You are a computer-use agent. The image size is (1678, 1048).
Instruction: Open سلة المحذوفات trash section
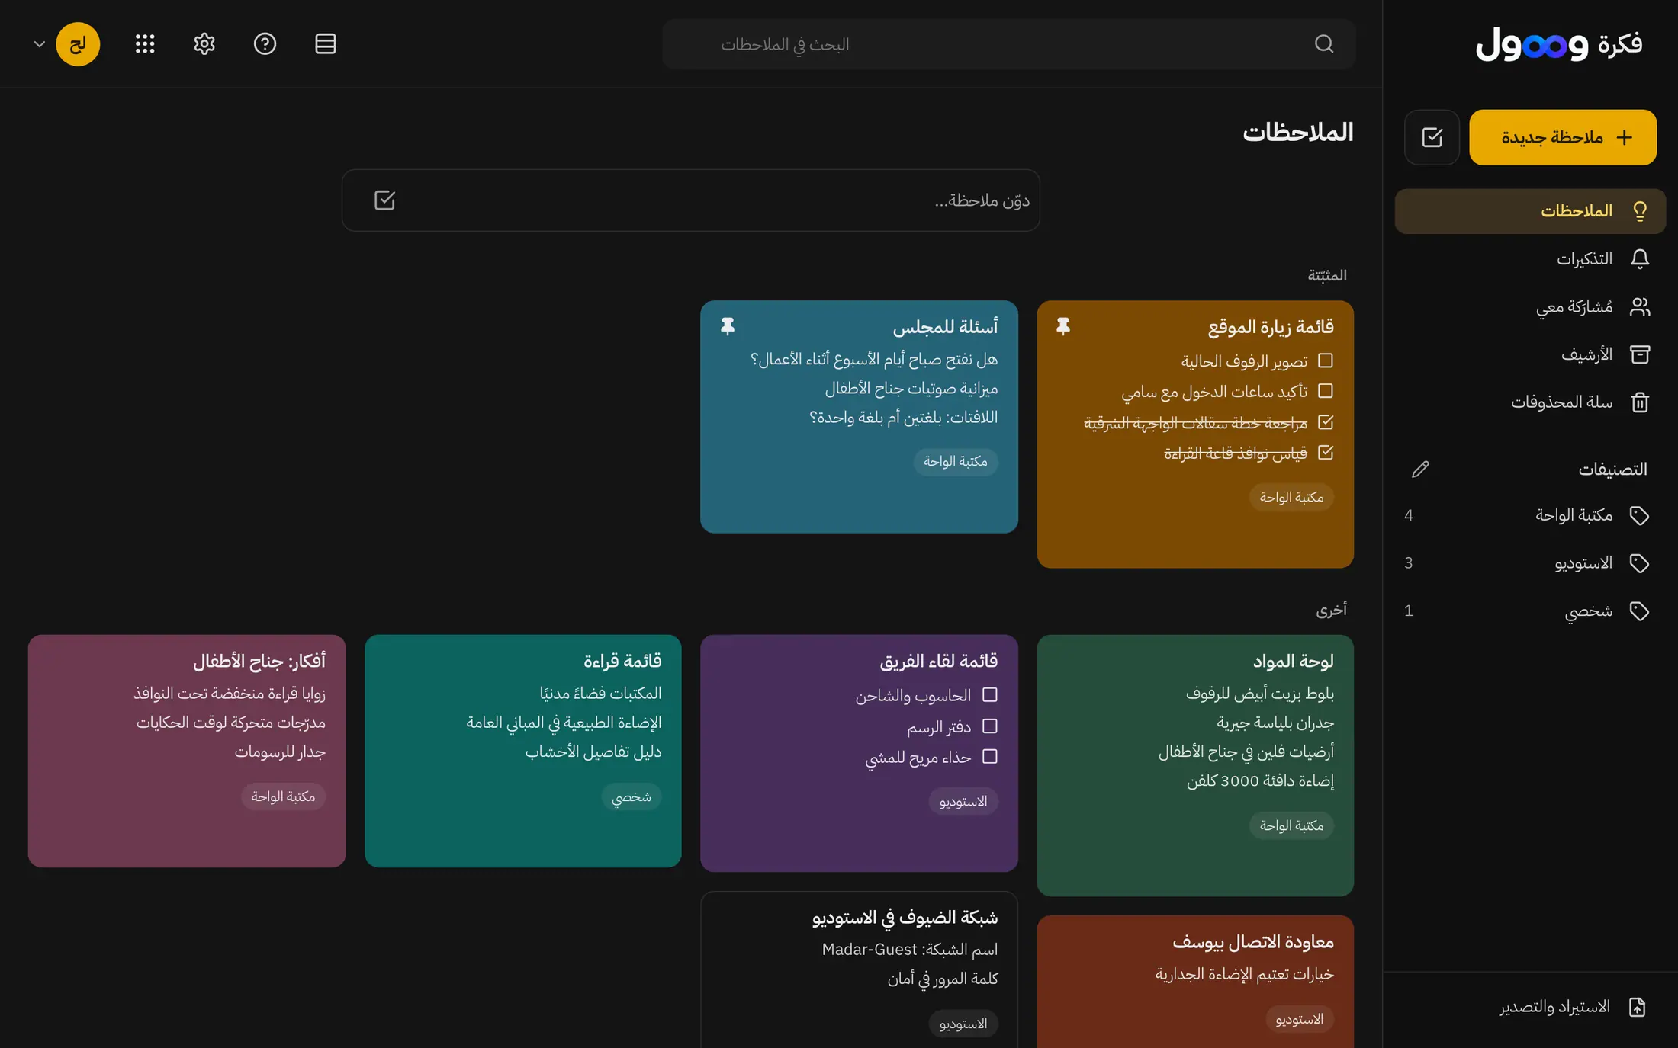pos(1530,402)
